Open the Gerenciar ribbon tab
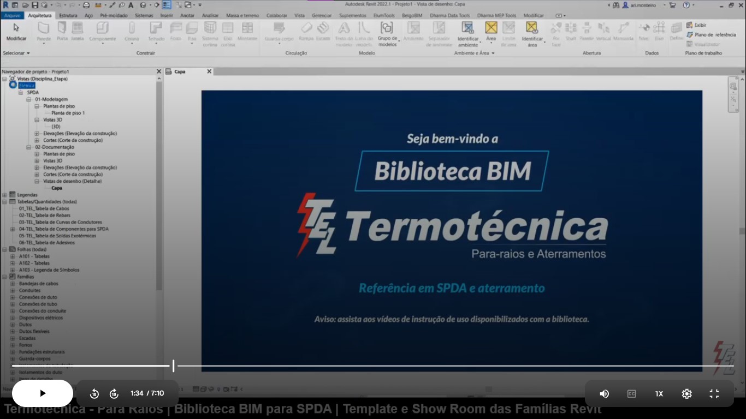Image resolution: width=746 pixels, height=419 pixels. 322,15
